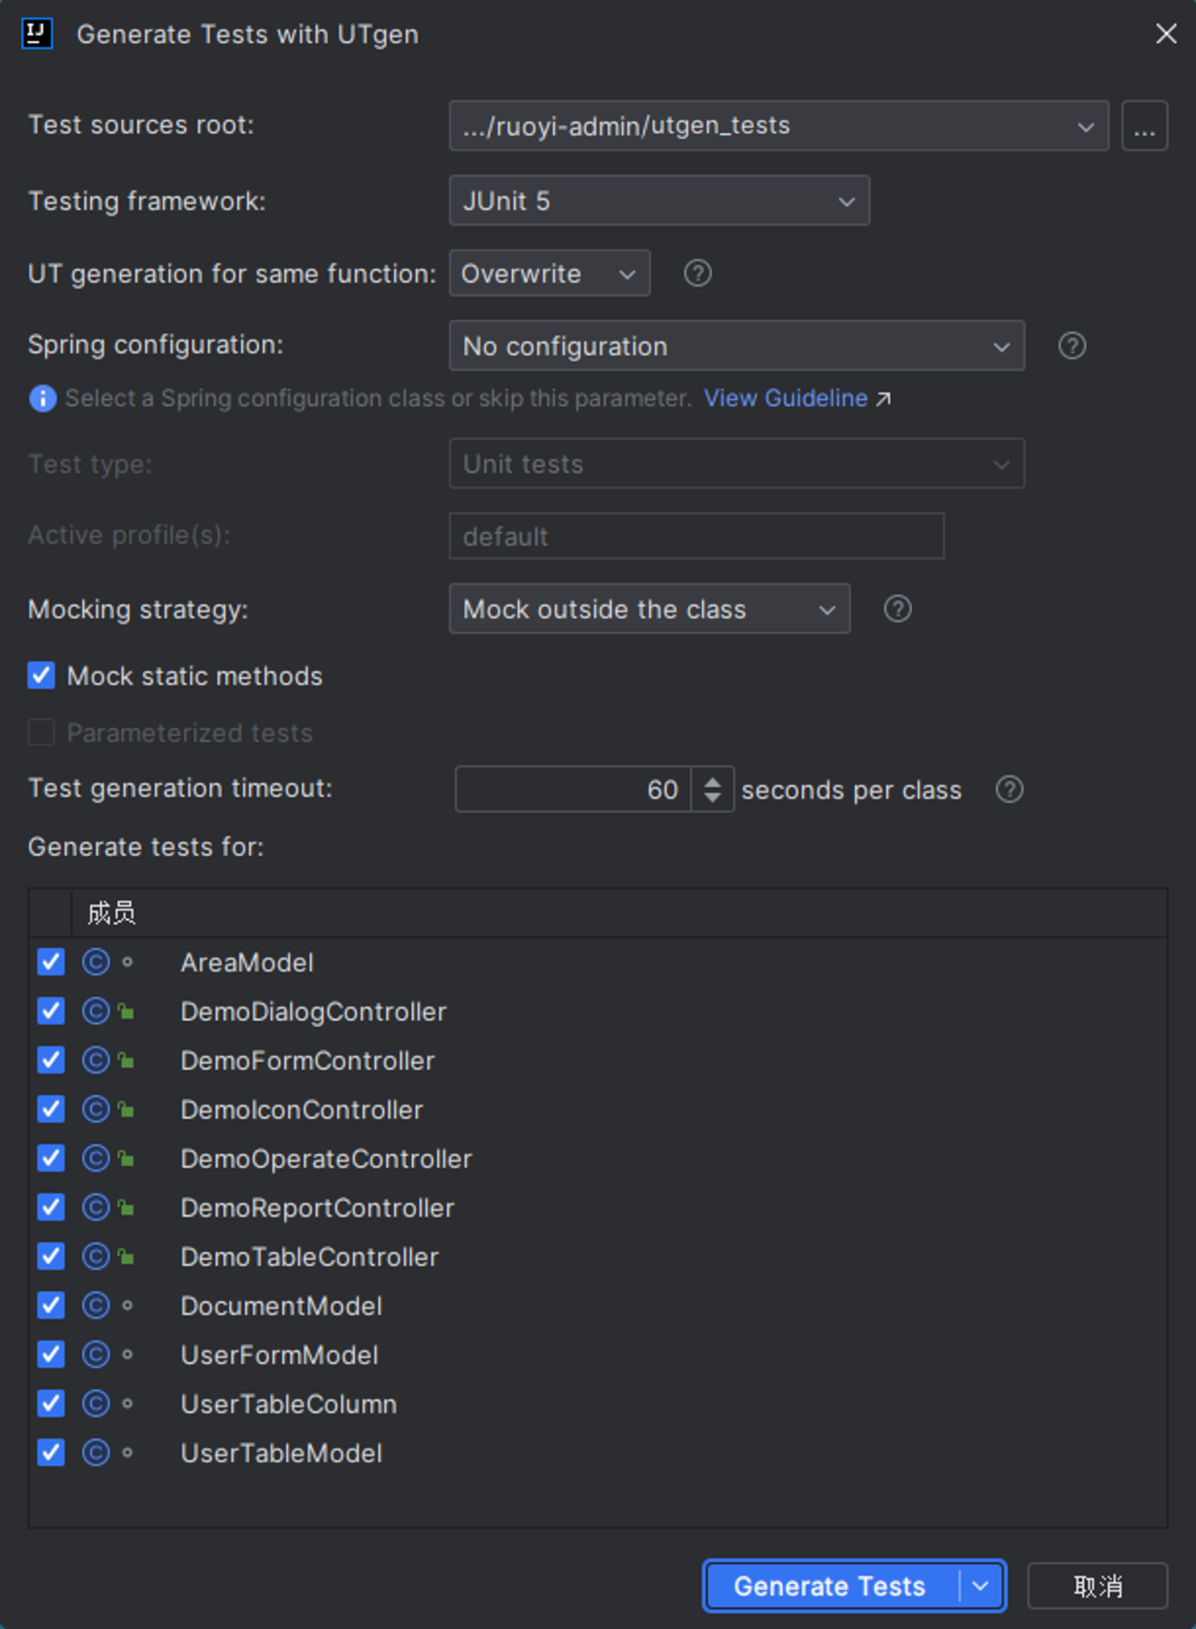Open Overwrite dropdown for same function
The height and width of the screenshot is (1629, 1196).
pyautogui.click(x=549, y=273)
